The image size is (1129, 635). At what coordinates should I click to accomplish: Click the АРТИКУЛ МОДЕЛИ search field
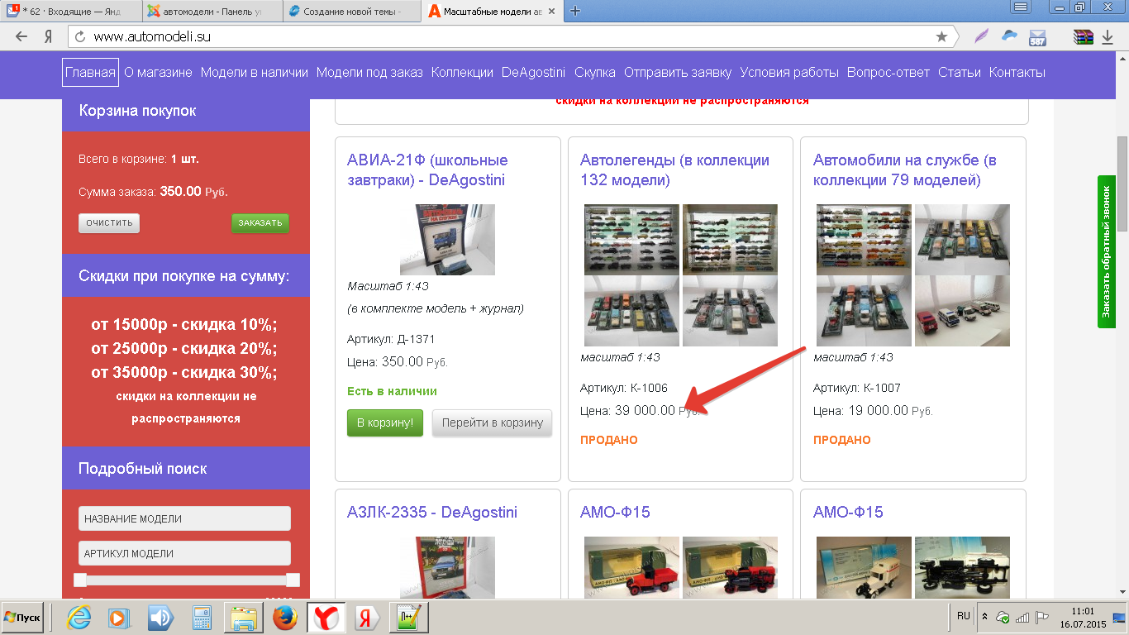click(x=184, y=553)
